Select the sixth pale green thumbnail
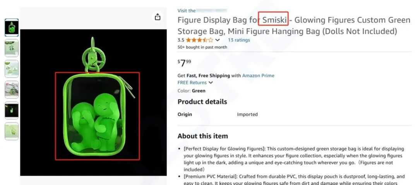 pos(12,131)
